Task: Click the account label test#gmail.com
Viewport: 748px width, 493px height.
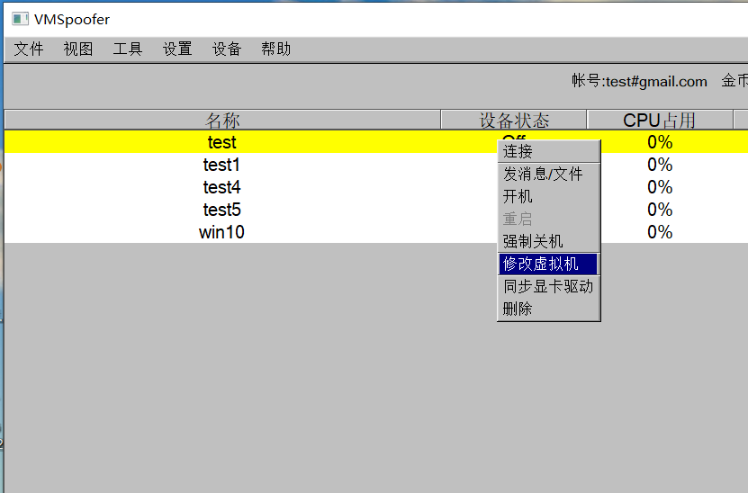Action: tap(639, 82)
